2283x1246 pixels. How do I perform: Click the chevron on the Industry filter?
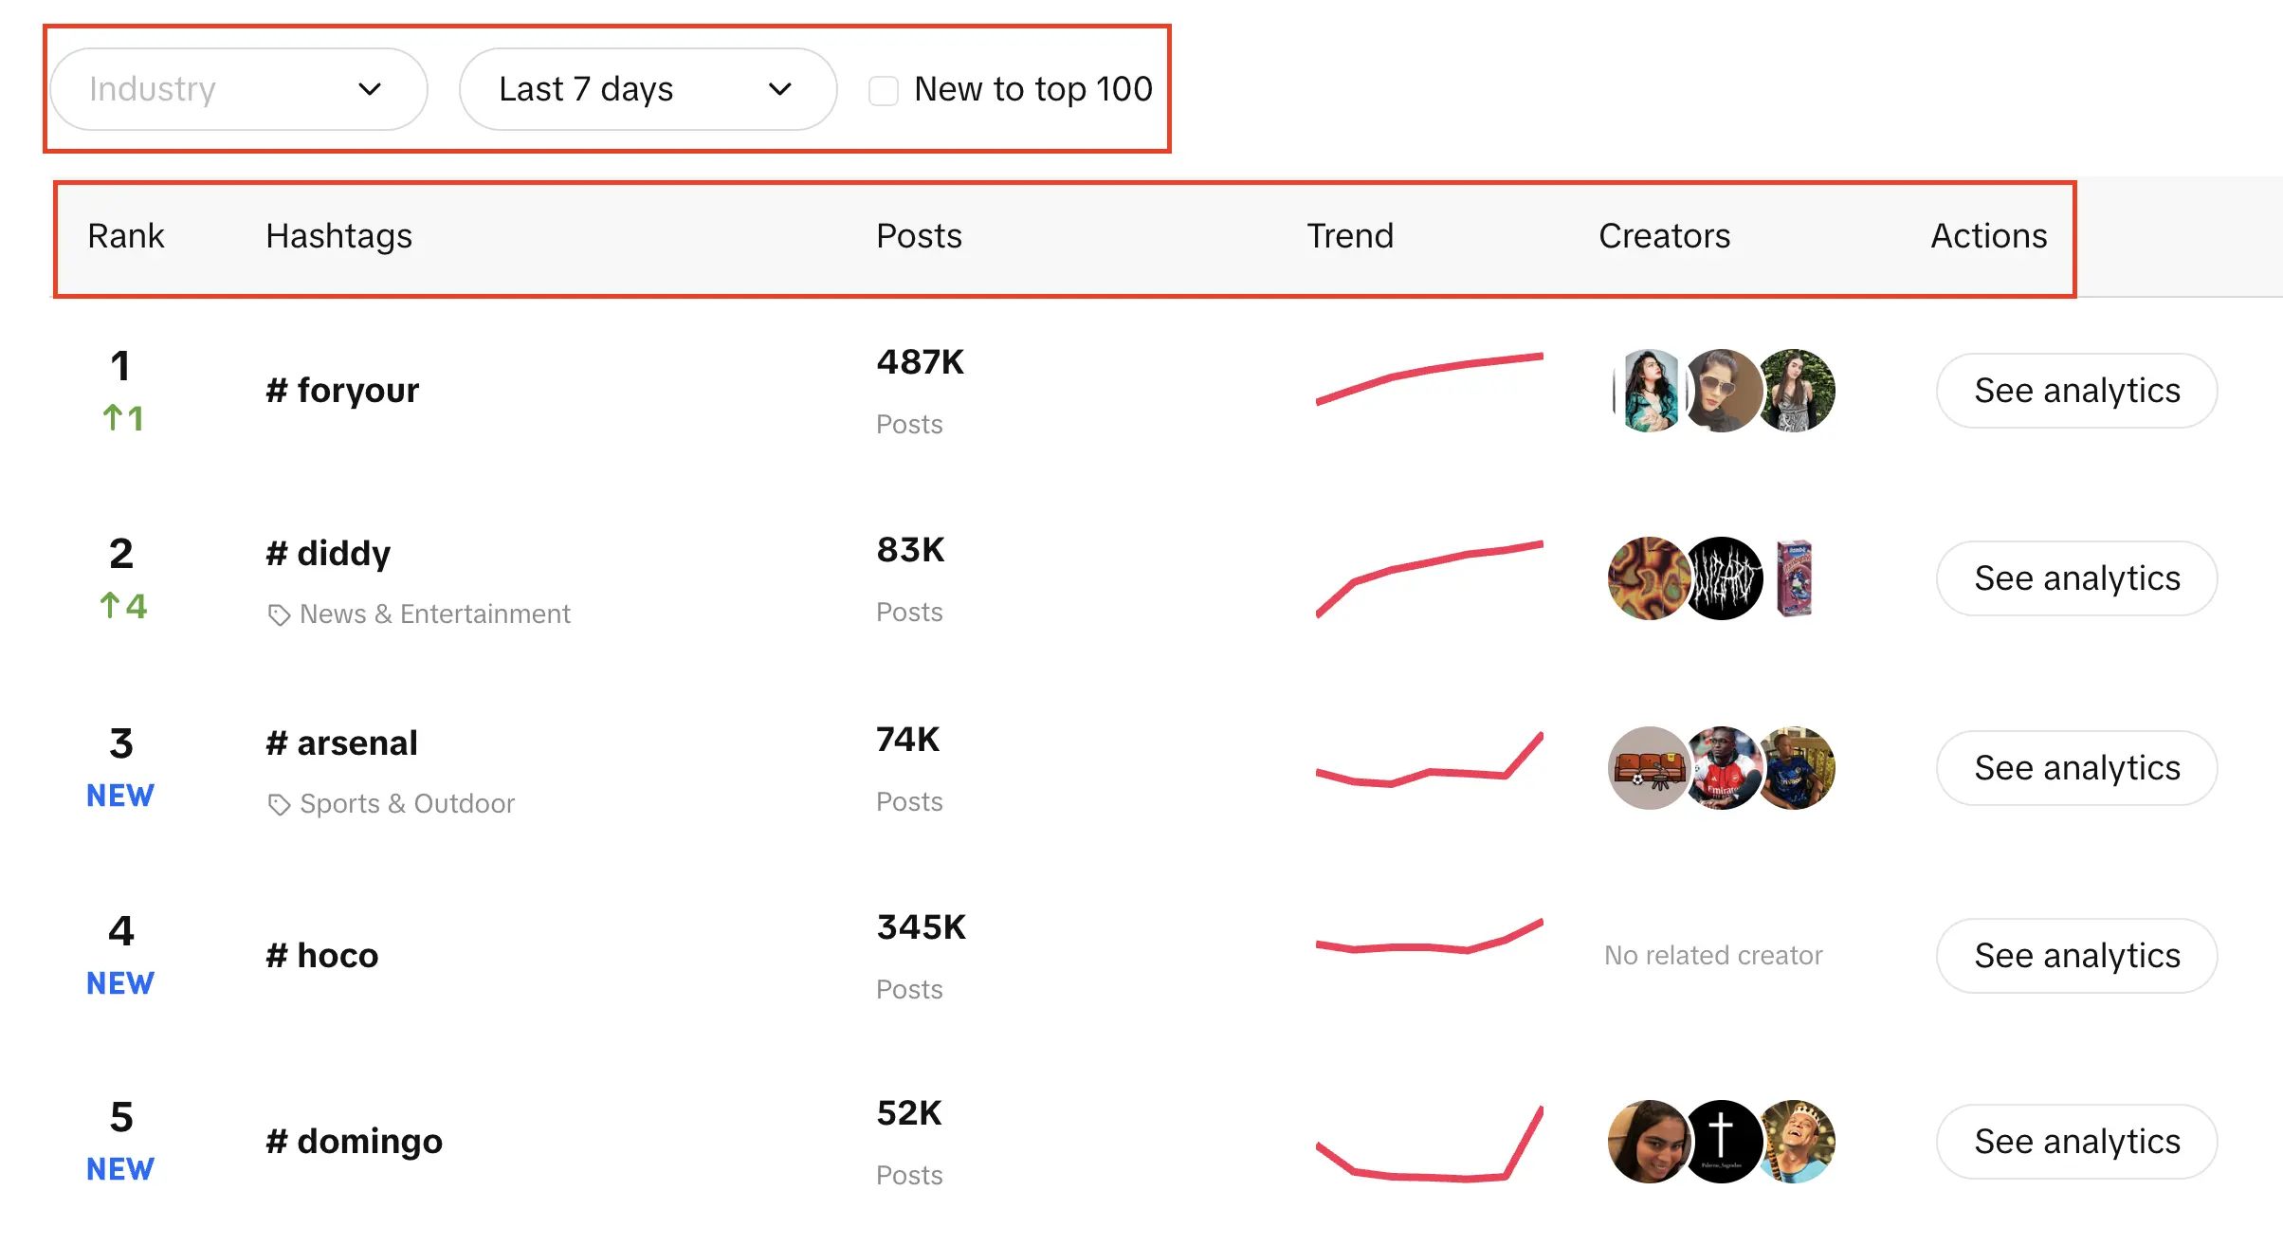371,89
